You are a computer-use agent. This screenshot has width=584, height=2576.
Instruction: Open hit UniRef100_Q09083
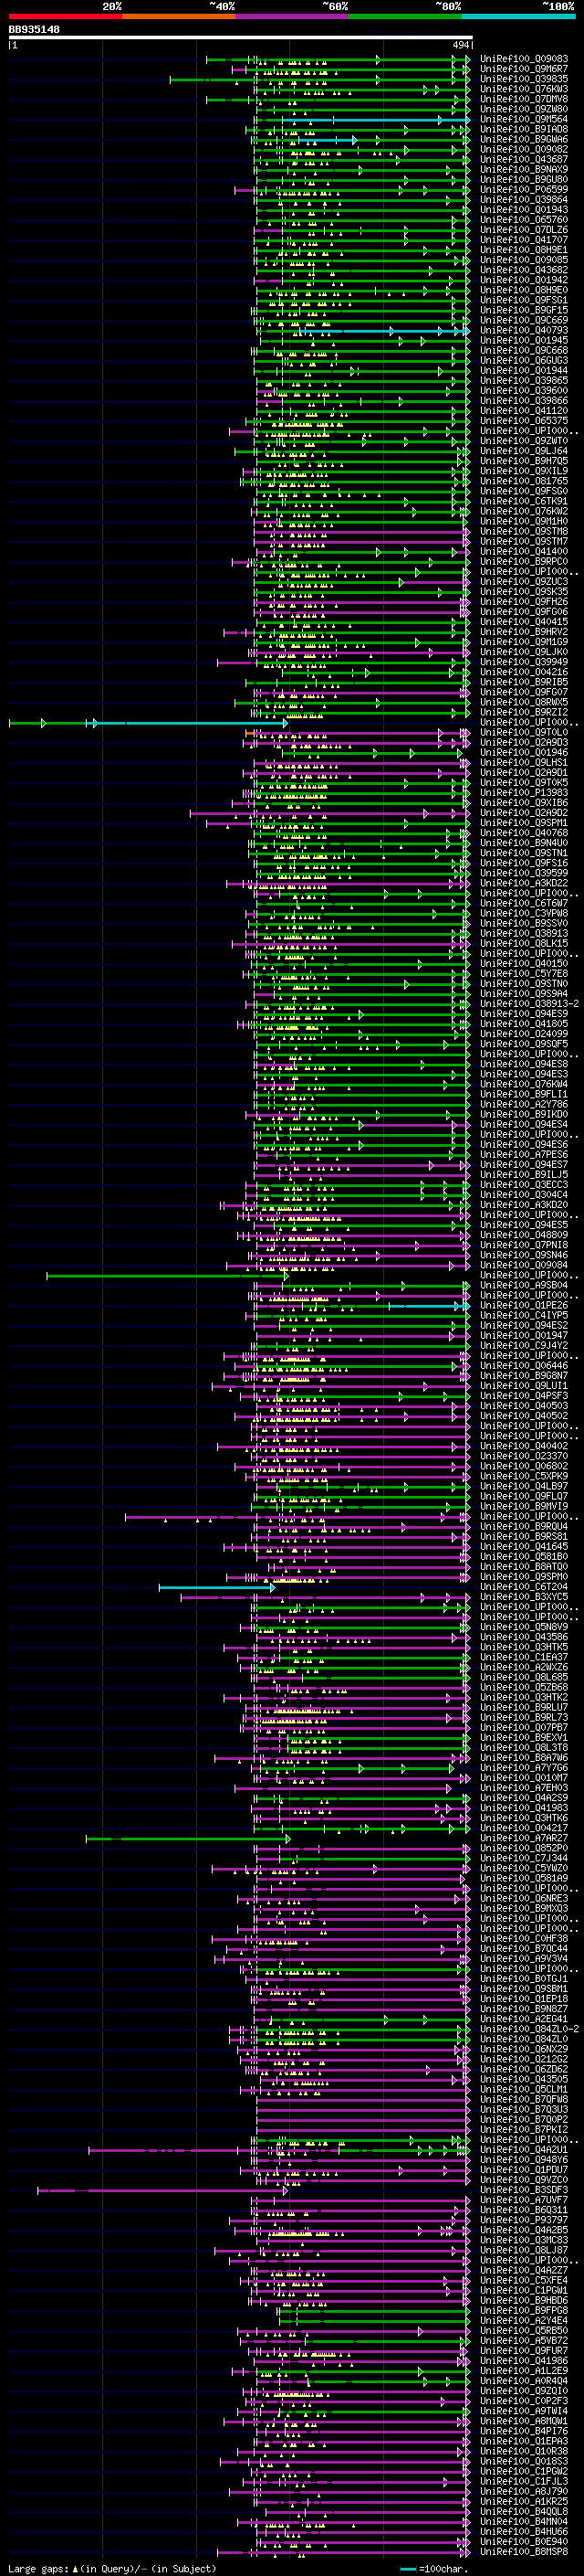[524, 59]
